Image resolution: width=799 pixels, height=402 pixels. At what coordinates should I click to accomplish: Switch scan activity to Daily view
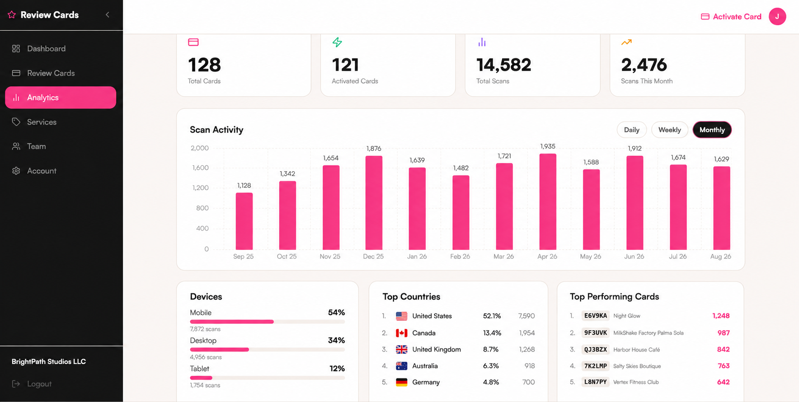click(631, 130)
